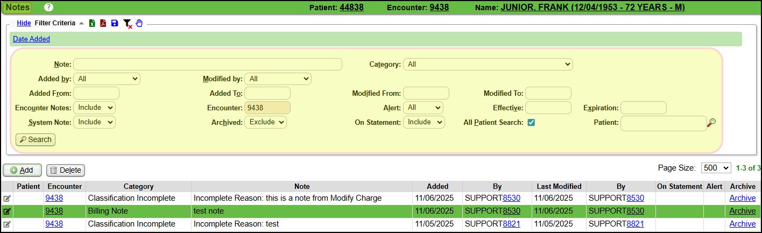Sort by the Last Modified column header

coord(559,186)
